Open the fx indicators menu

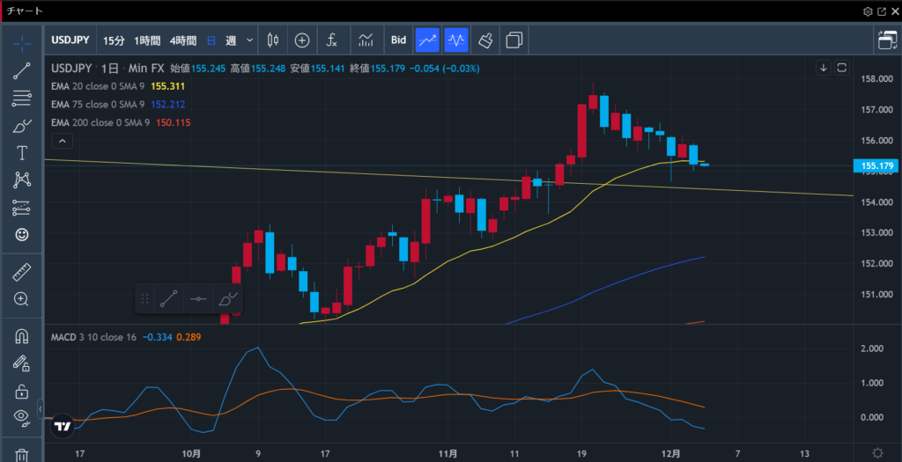point(332,40)
